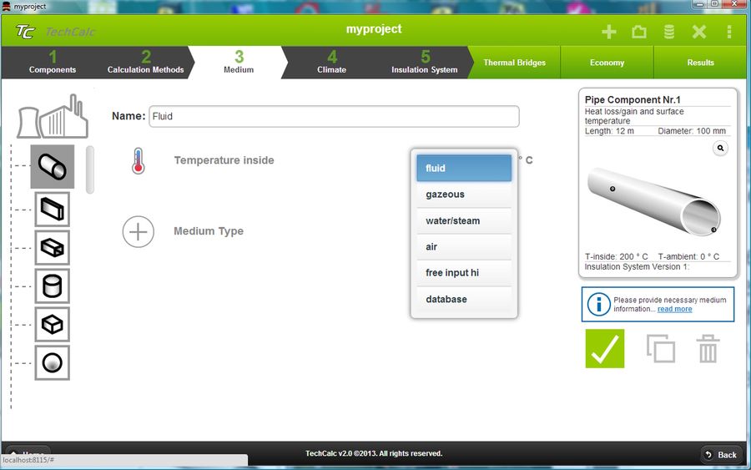Choose 'air' in the dropdown list
This screenshot has height=470, width=751.
(464, 247)
